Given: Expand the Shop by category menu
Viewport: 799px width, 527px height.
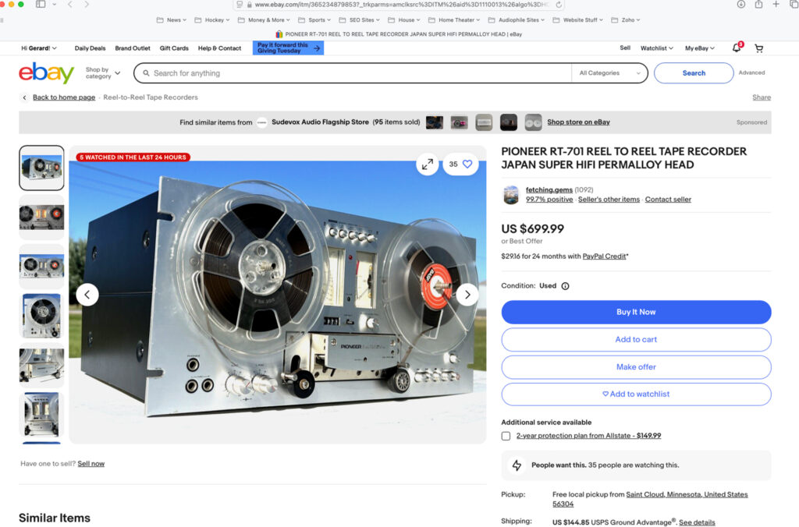Looking at the screenshot, I should (x=103, y=73).
